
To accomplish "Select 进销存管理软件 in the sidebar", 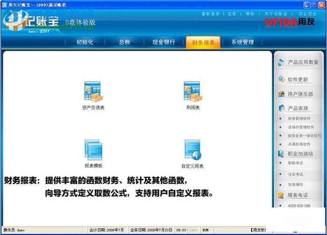I will tap(301, 127).
